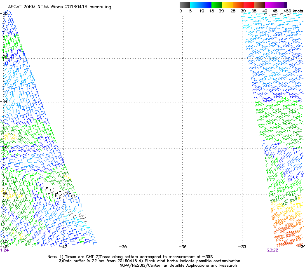The image size is (305, 268).
Task: Select the '>50 knots' legend label
Action: 293,11
